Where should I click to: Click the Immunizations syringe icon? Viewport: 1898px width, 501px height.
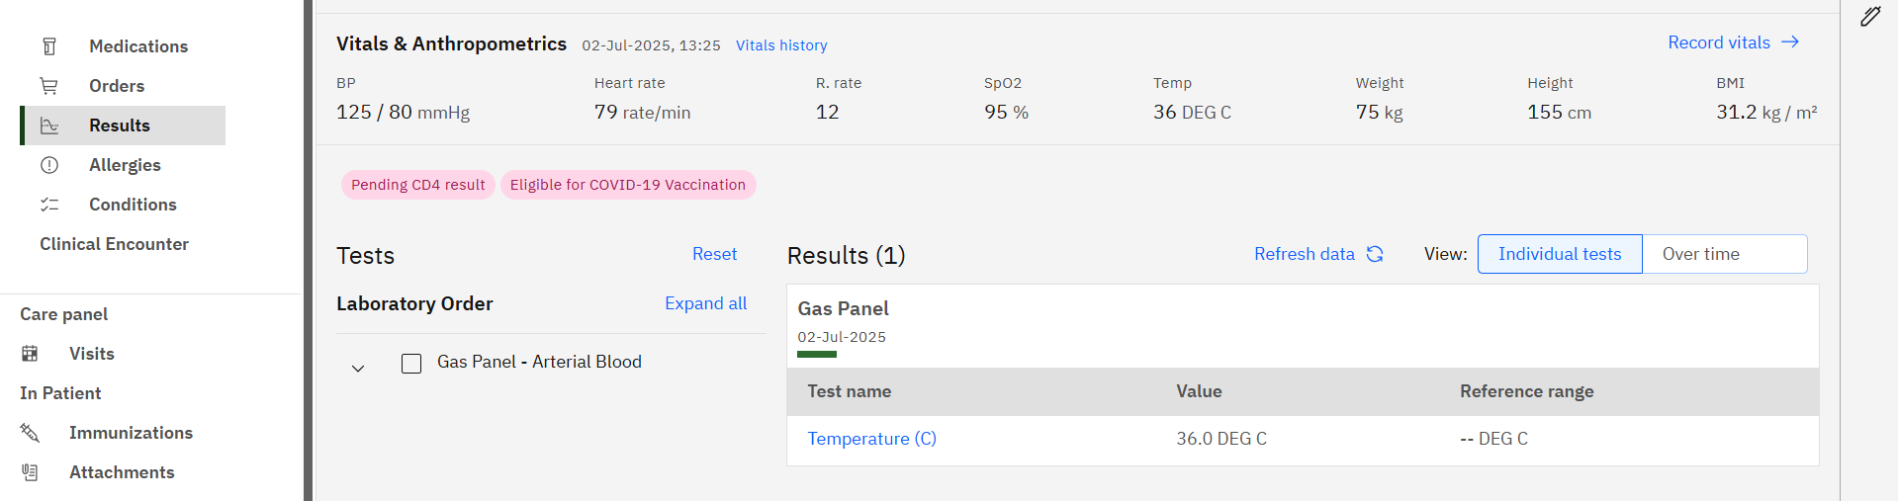(x=30, y=433)
